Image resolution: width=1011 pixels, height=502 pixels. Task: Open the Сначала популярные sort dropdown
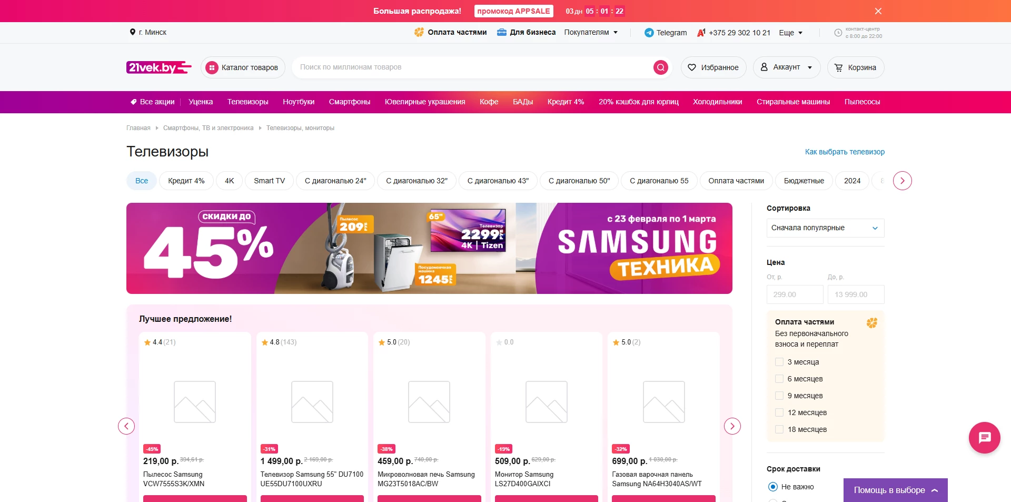825,228
